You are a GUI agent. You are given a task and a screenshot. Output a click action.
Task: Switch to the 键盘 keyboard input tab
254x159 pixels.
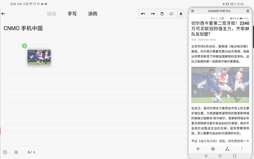52,14
